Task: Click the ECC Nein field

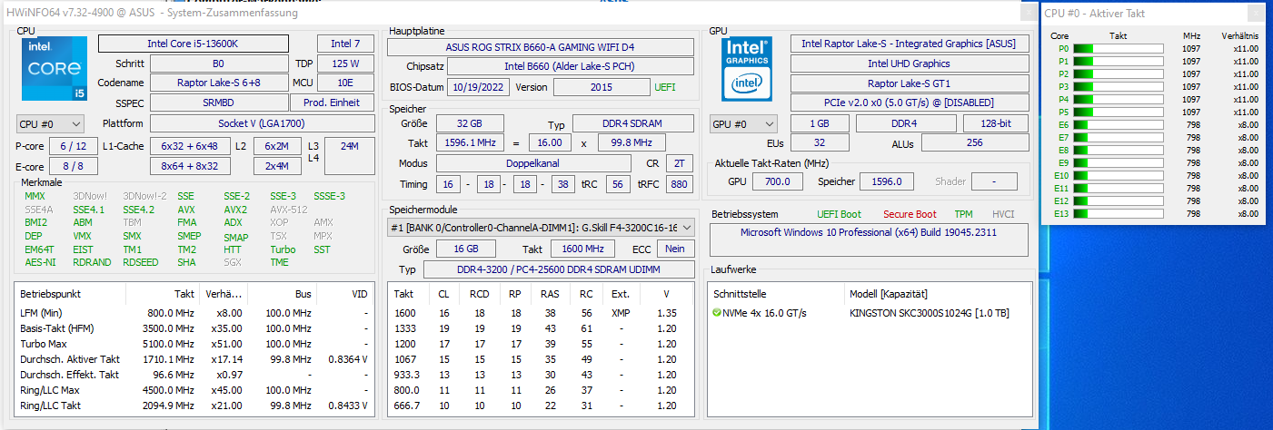Action: point(674,249)
